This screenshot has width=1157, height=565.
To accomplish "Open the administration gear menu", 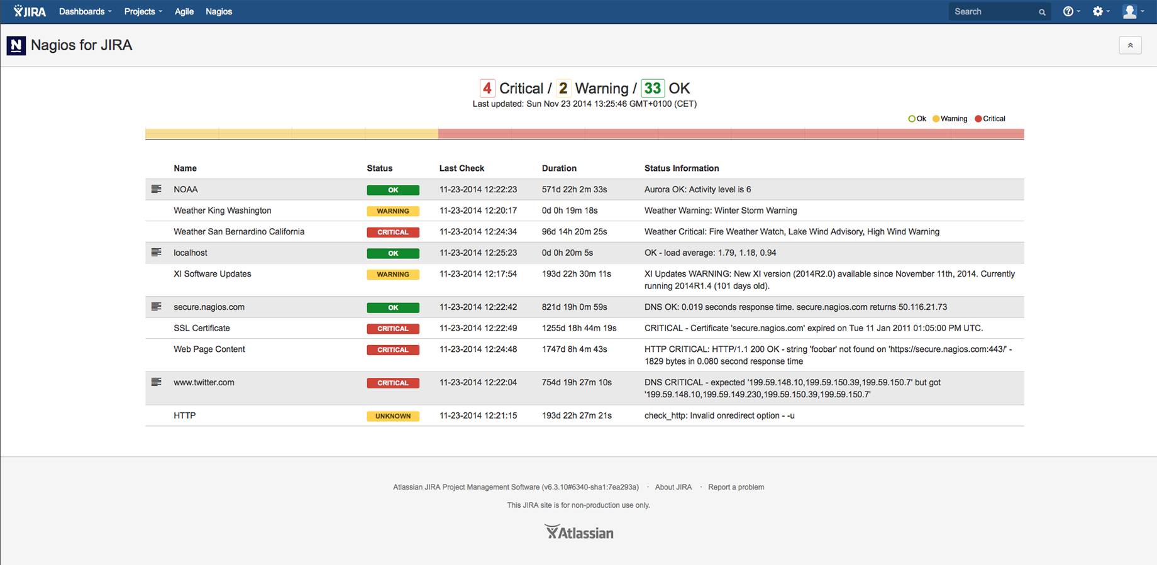I will click(1101, 11).
